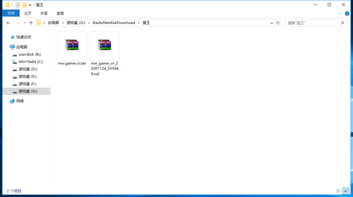Image resolution: width=353 pixels, height=197 pixels.
Task: Expand the ribbon with the chevron
Action: pos(340,14)
